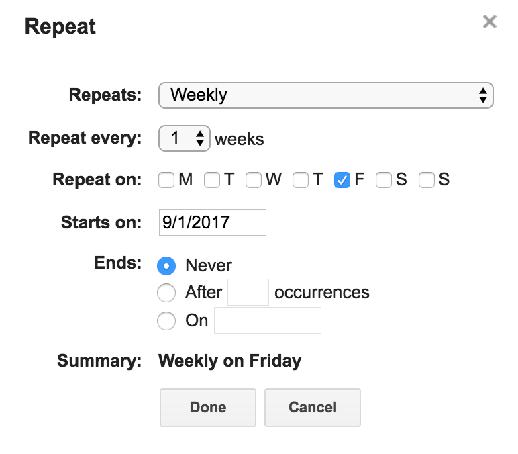Click the Weekly on Friday summary text

tap(229, 361)
